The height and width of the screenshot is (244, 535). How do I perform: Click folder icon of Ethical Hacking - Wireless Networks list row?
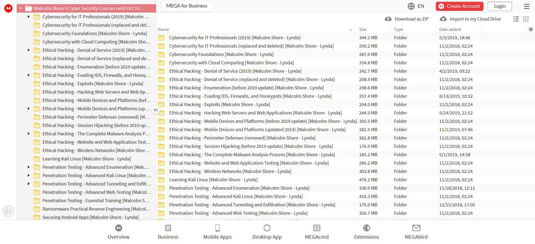click(x=161, y=171)
